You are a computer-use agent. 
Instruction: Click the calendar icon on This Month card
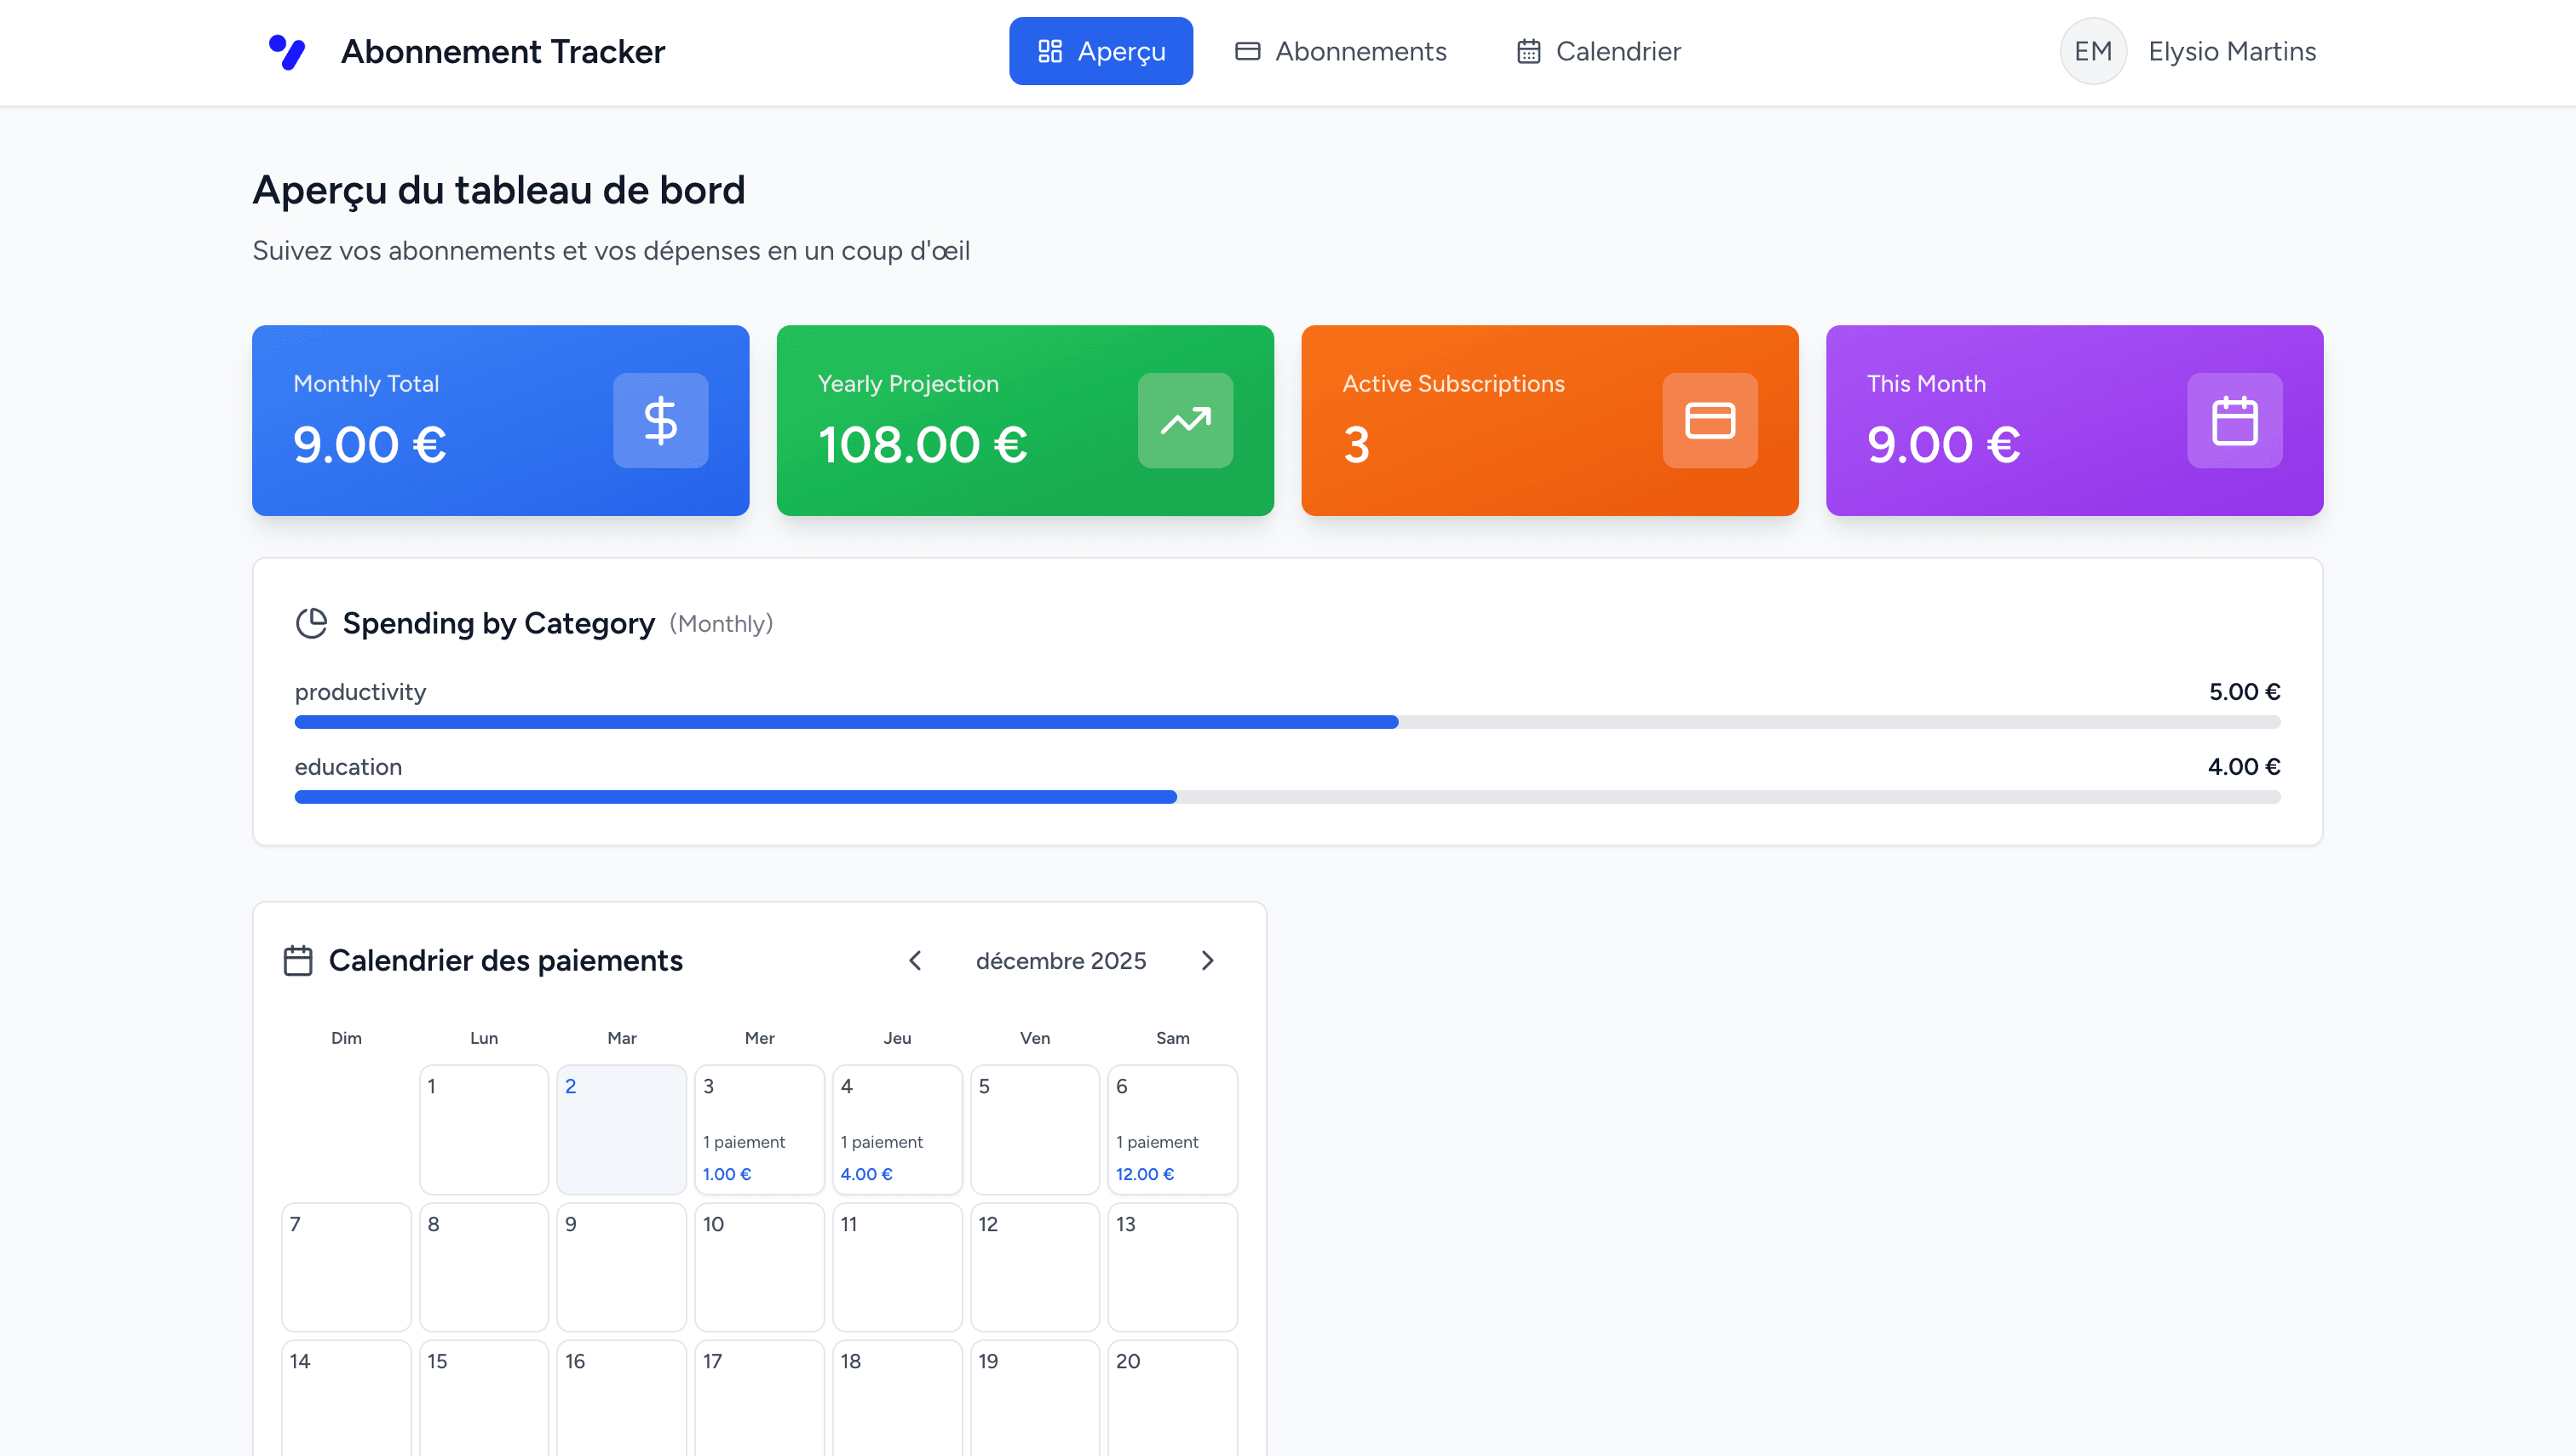click(x=2235, y=420)
